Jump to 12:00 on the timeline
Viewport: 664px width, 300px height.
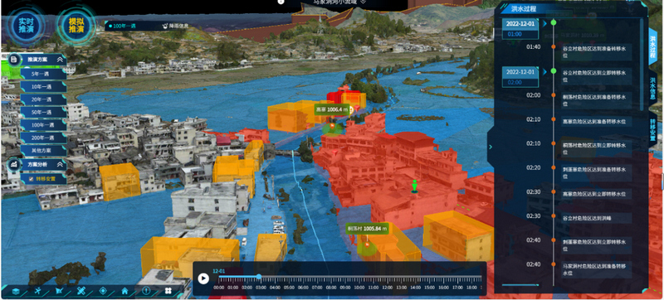click(387, 288)
